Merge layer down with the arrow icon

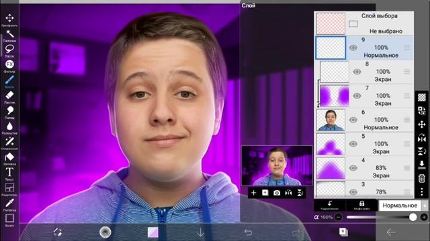pyautogui.click(x=422, y=165)
